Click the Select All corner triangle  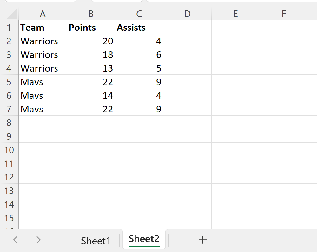[x=12, y=14]
